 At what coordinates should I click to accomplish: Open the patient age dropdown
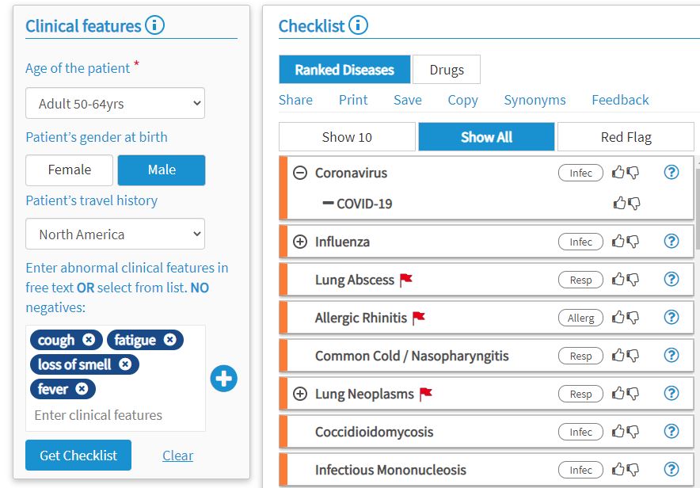coord(115,104)
